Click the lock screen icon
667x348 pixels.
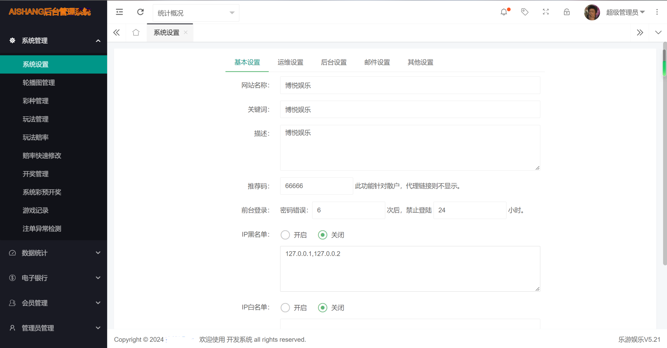click(x=567, y=12)
